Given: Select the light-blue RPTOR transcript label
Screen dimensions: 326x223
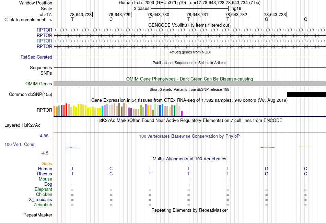Looking at the screenshot, I should coord(44,41).
